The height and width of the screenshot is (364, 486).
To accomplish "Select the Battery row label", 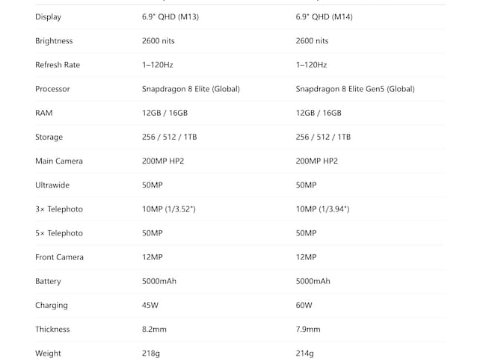I will click(48, 281).
